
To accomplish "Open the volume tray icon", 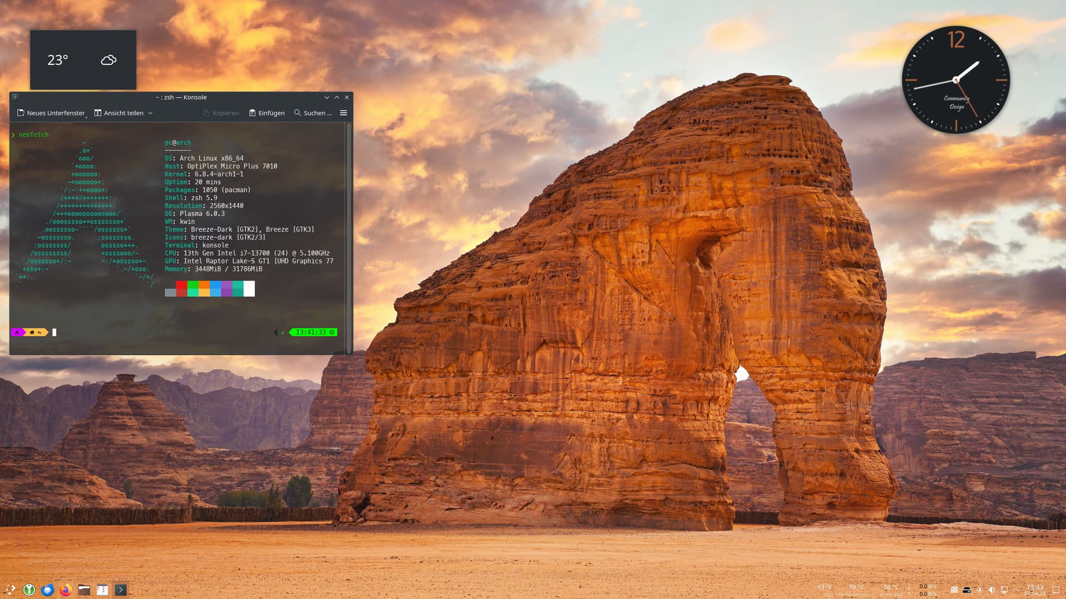I will click(992, 590).
